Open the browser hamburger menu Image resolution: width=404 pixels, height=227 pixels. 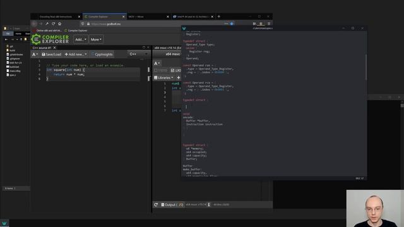click(x=269, y=24)
